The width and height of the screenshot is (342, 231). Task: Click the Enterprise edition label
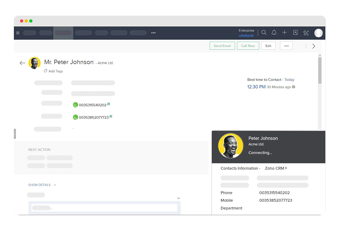[246, 30]
